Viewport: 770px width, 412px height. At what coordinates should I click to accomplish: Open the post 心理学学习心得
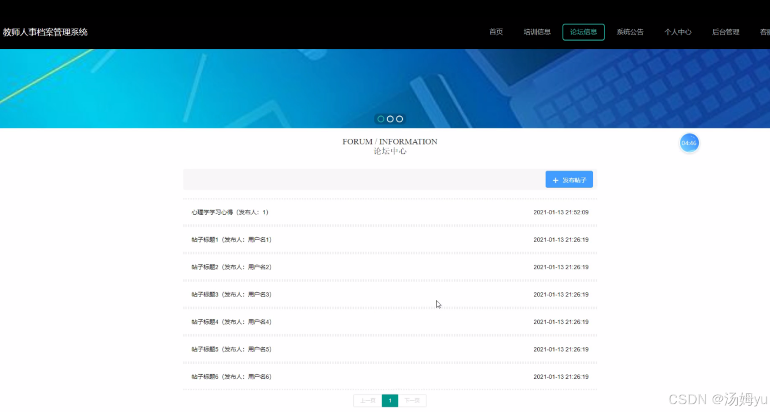pyautogui.click(x=390, y=212)
